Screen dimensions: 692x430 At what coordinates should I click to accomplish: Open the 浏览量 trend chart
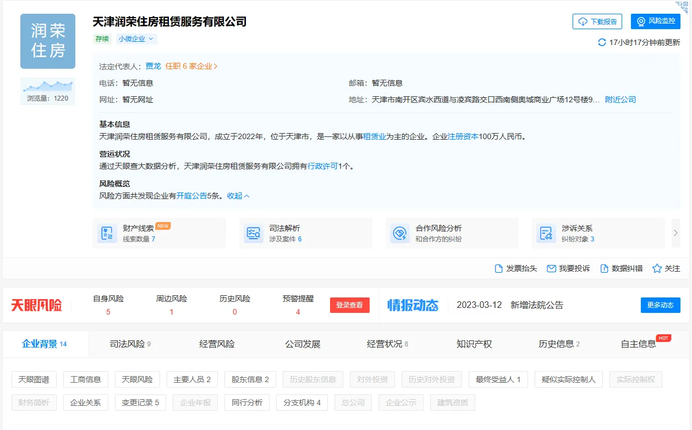pos(48,91)
